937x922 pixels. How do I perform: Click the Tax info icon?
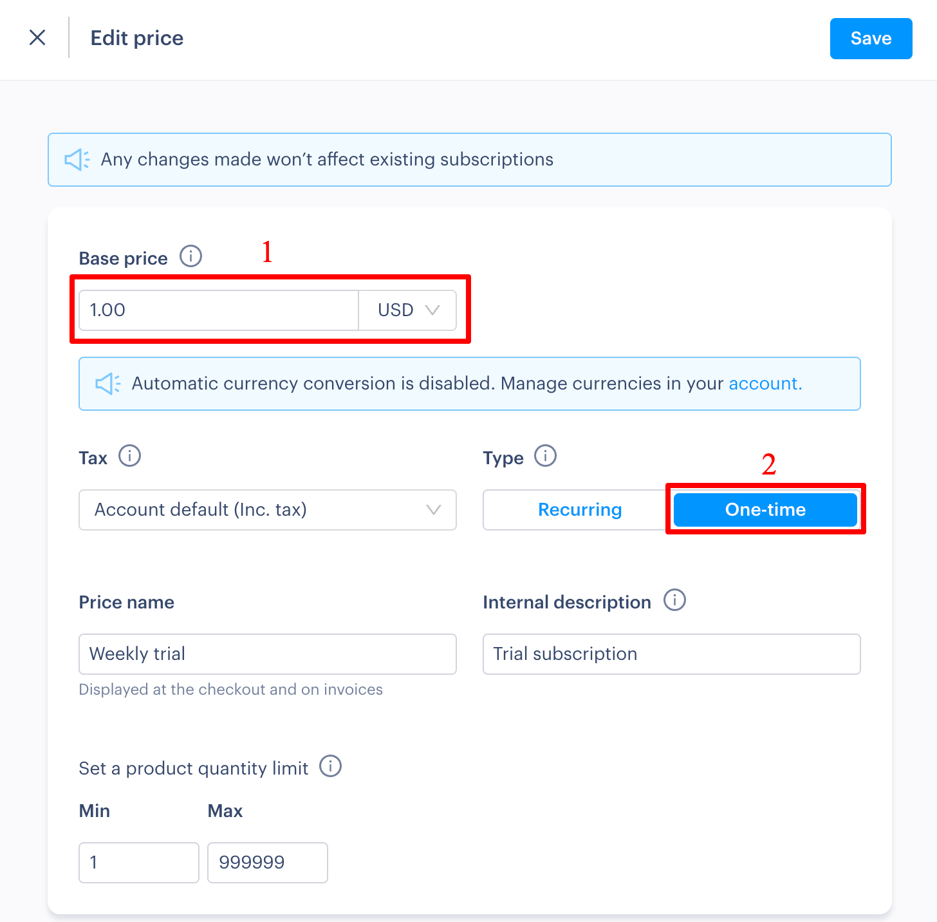point(130,456)
